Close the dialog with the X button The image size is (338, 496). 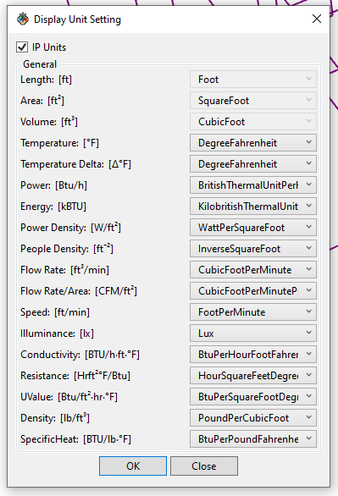coord(317,19)
